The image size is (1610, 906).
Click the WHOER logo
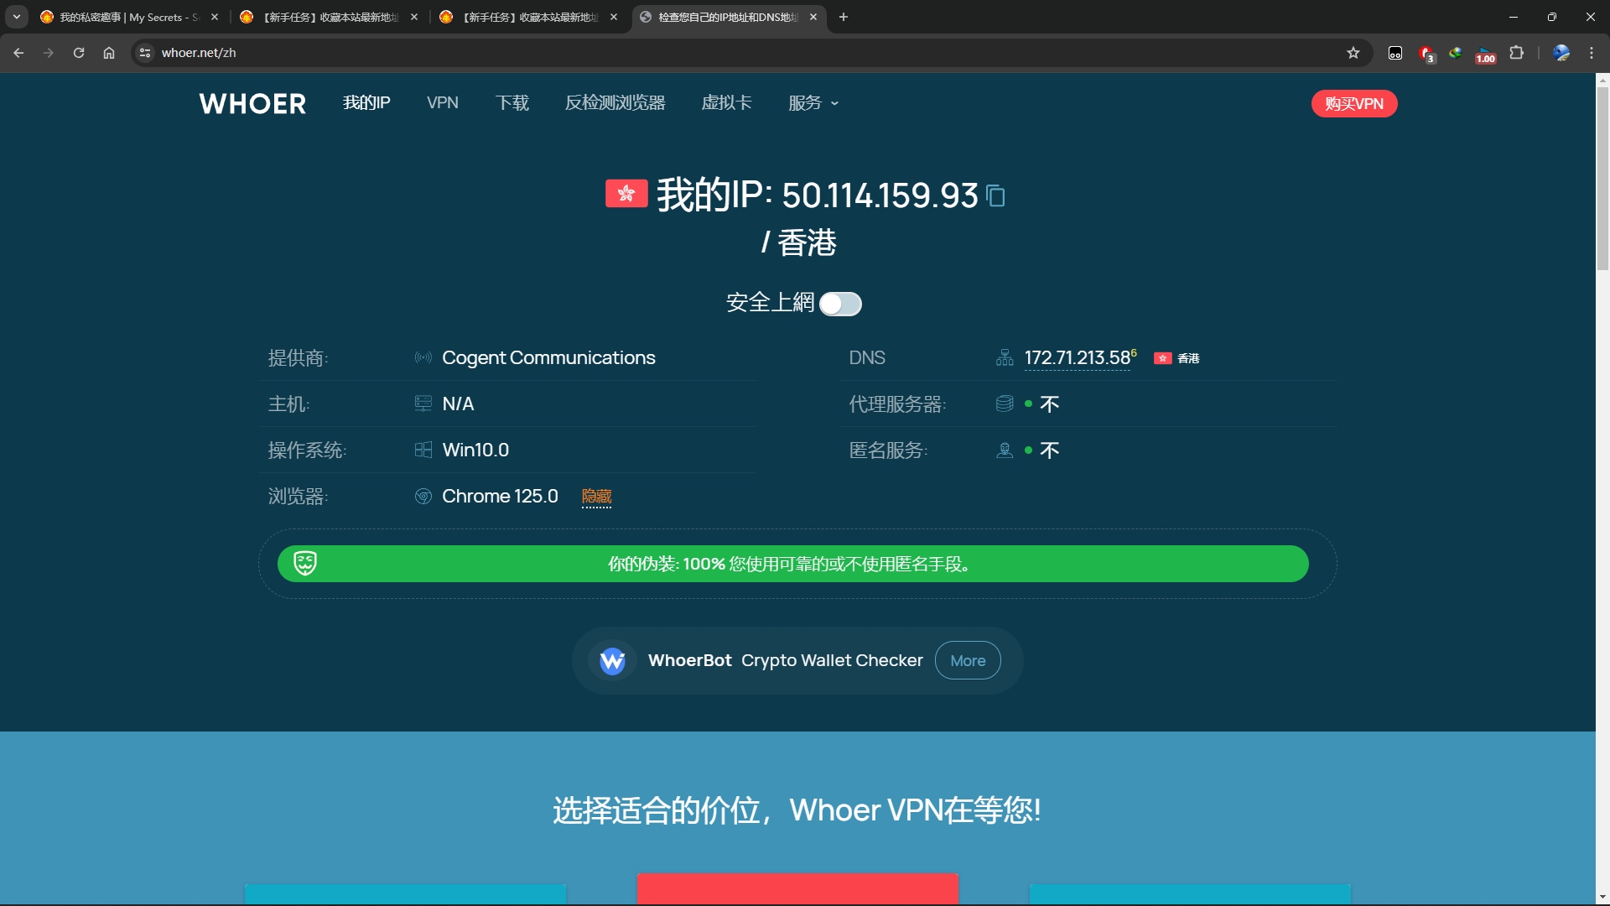(x=252, y=104)
